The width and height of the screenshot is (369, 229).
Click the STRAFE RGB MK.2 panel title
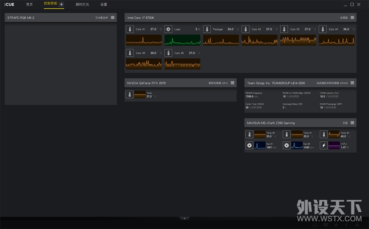[x=21, y=18]
